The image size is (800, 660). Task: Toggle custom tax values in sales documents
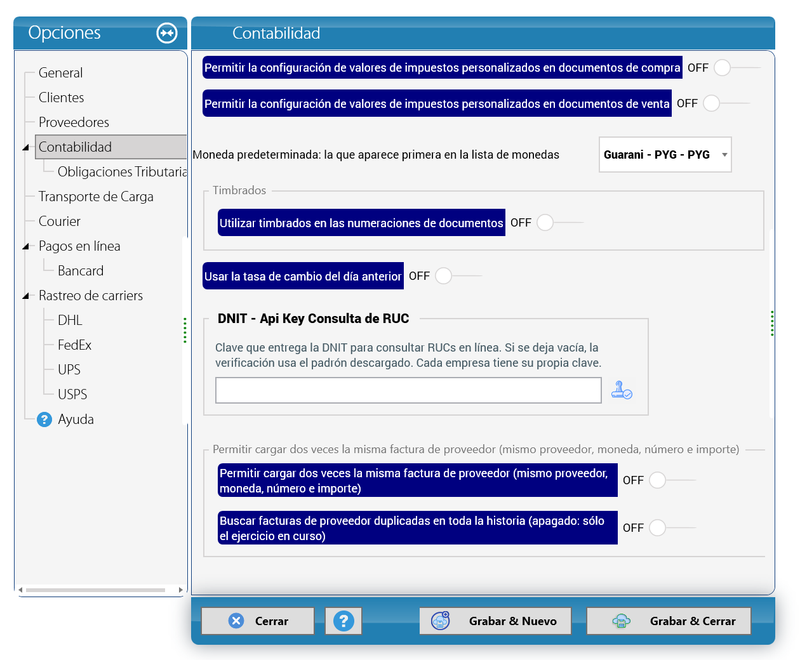(726, 103)
